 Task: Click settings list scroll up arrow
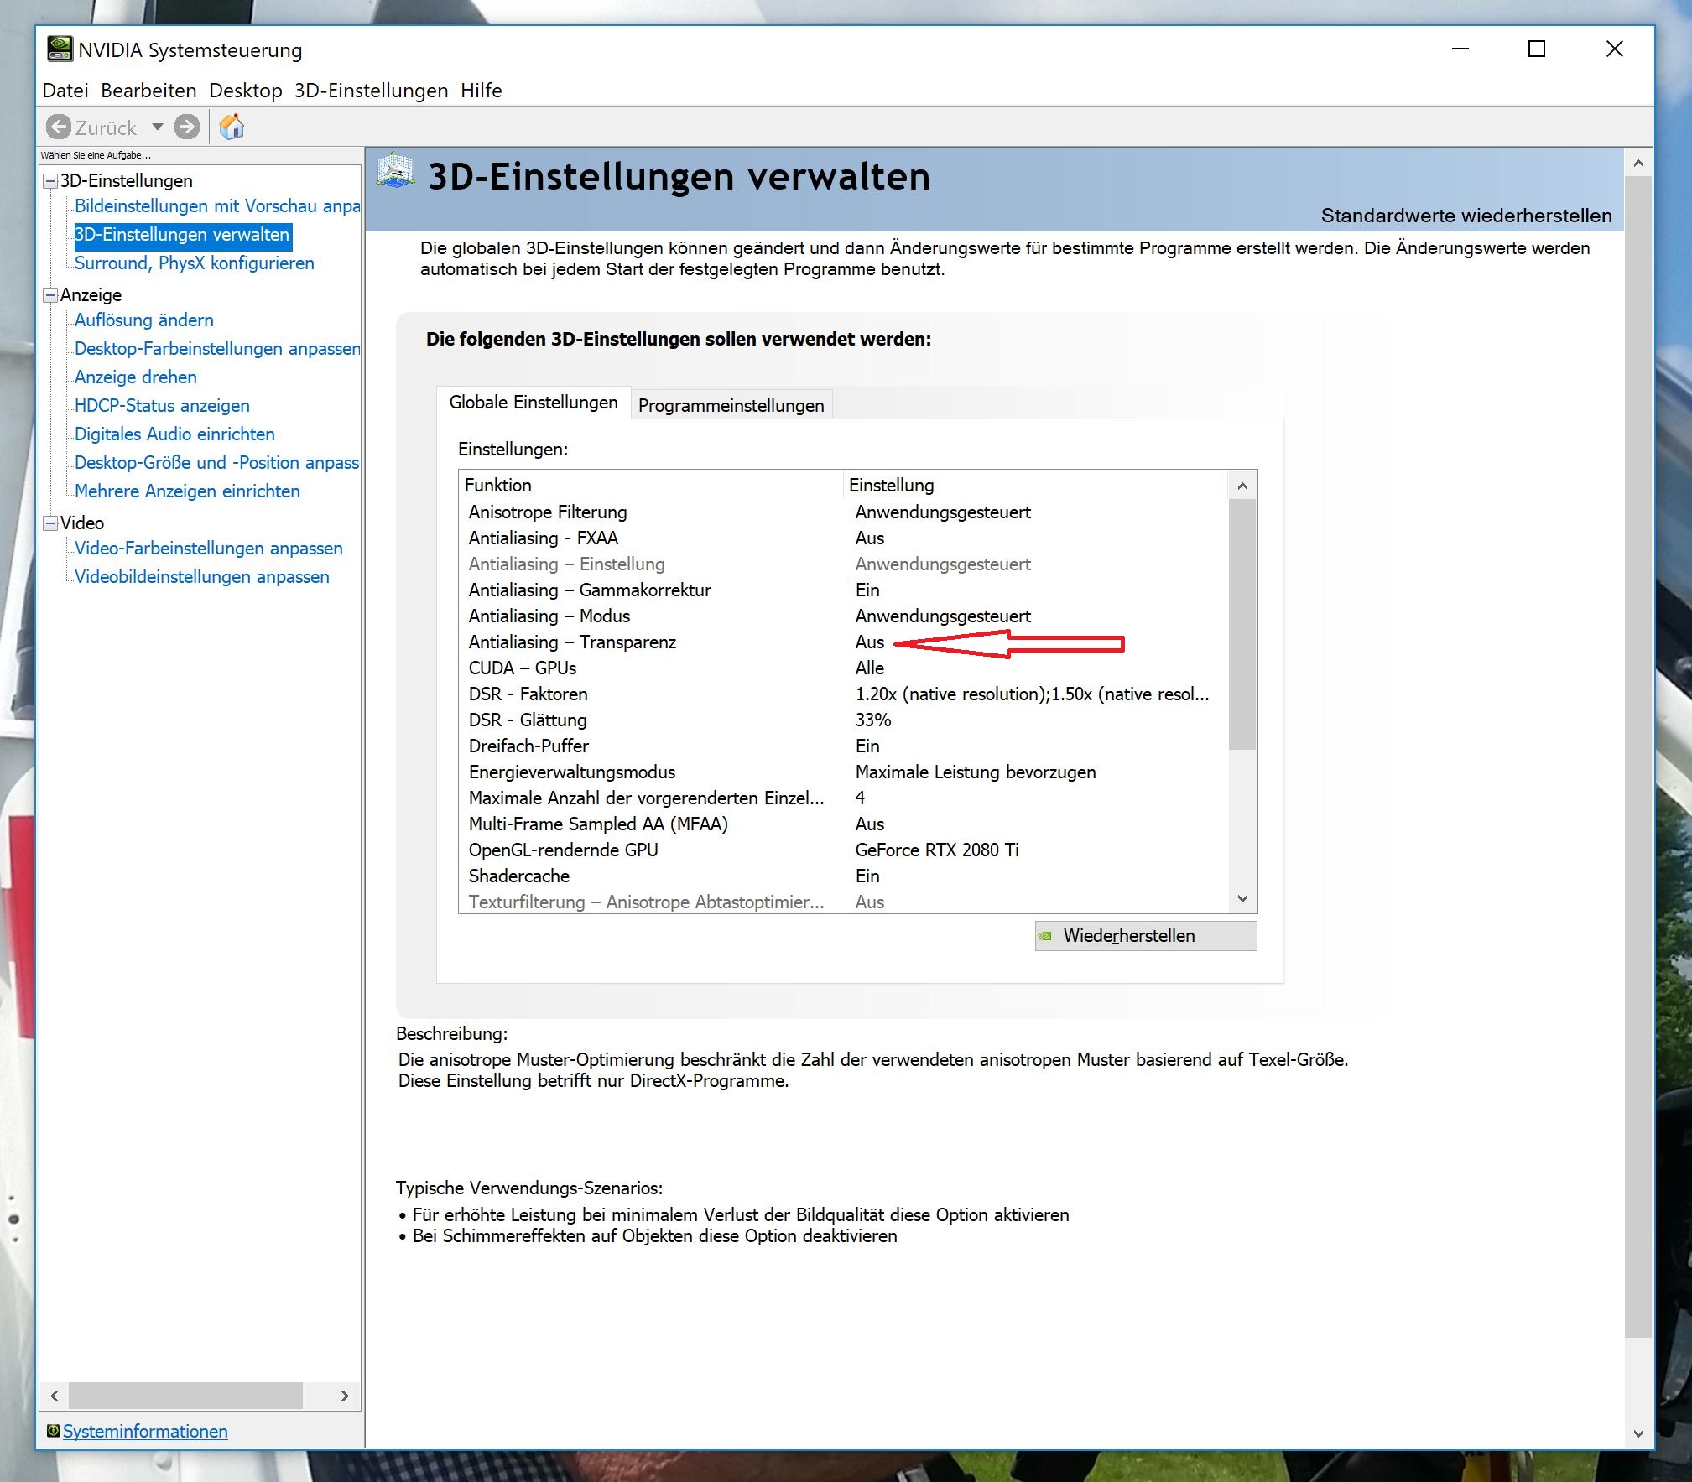(x=1242, y=486)
